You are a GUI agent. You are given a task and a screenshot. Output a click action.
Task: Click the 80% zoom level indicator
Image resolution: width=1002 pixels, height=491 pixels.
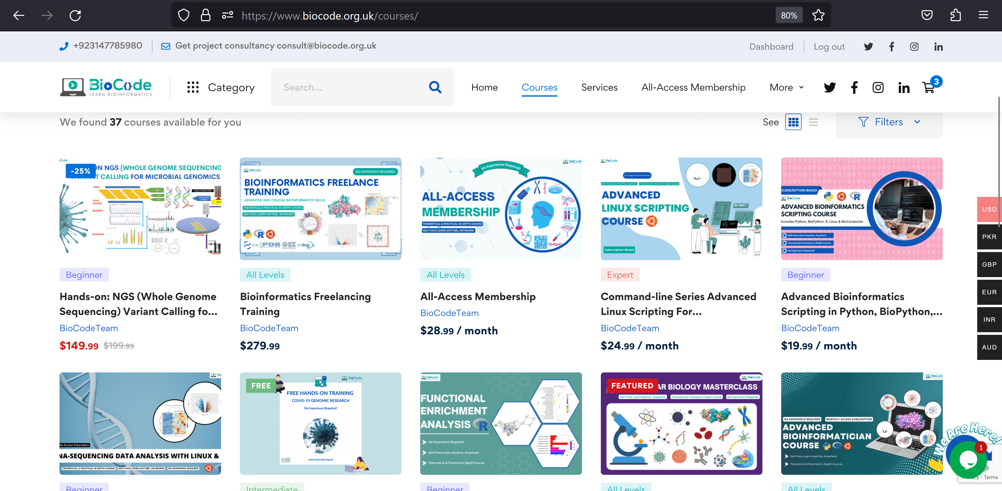789,16
